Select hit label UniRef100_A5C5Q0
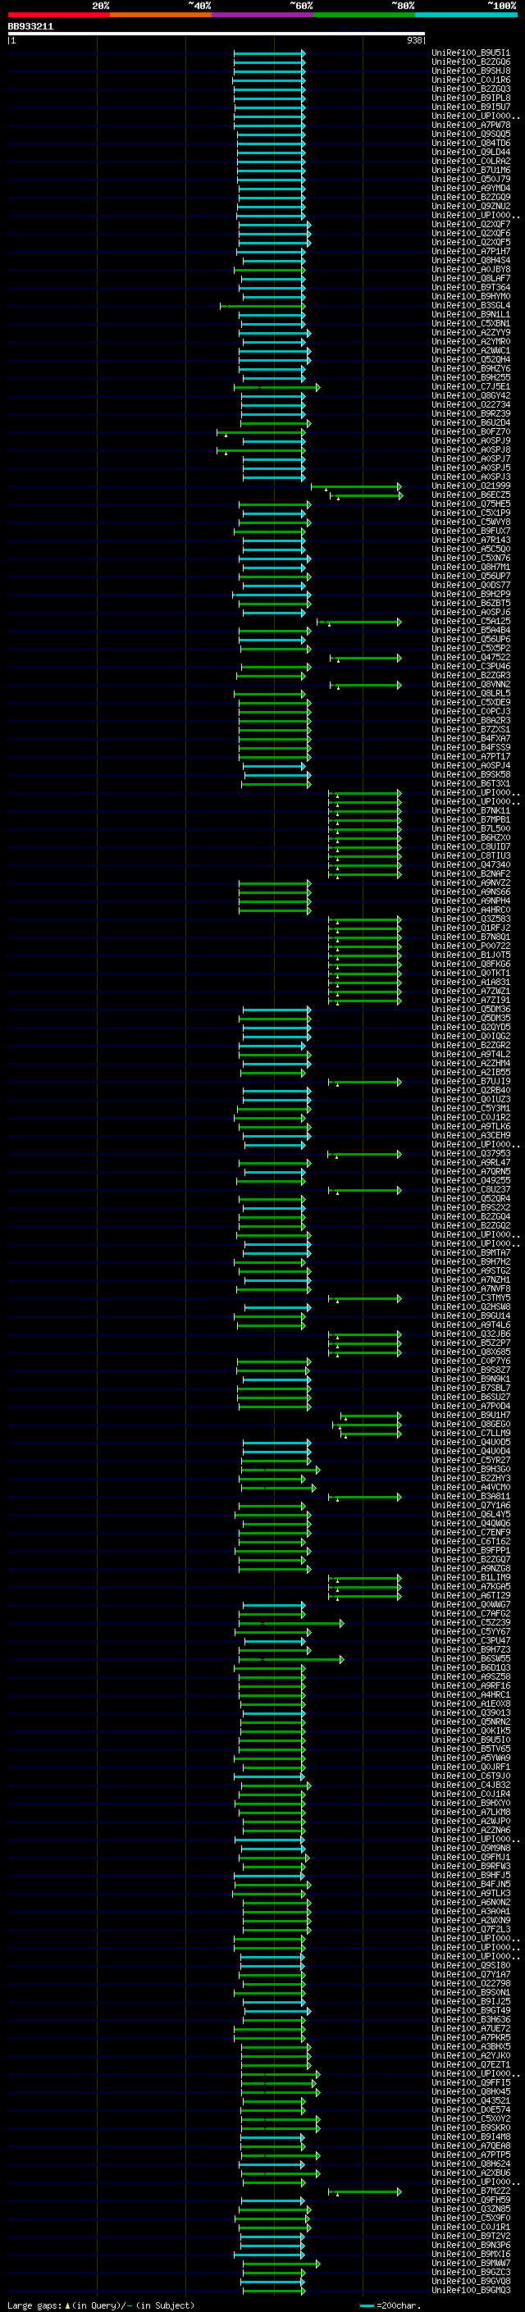The height and width of the screenshot is (2312, 525). [x=471, y=549]
